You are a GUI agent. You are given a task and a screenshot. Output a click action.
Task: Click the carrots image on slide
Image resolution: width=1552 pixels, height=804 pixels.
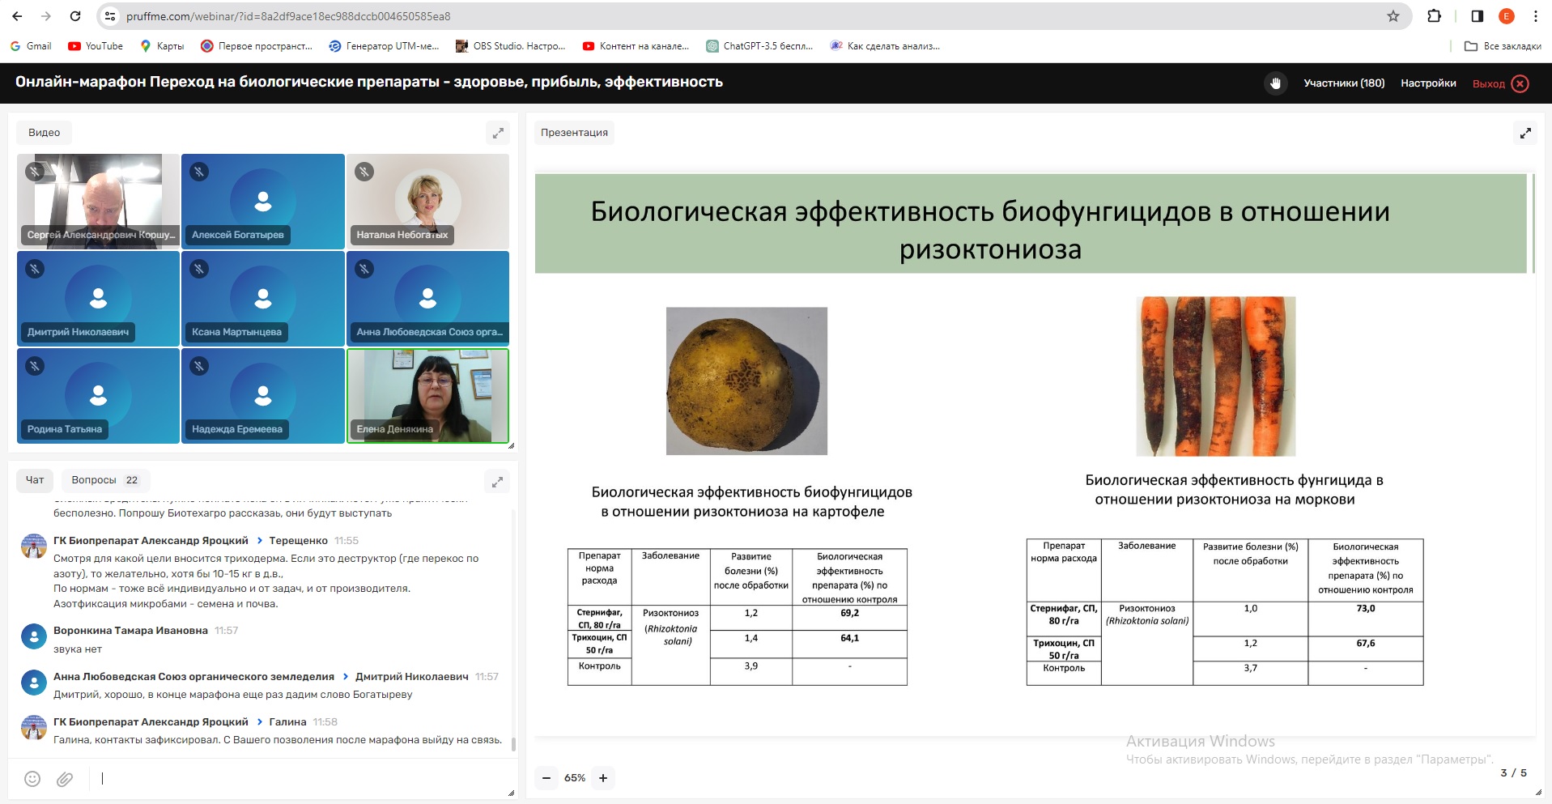[1216, 376]
